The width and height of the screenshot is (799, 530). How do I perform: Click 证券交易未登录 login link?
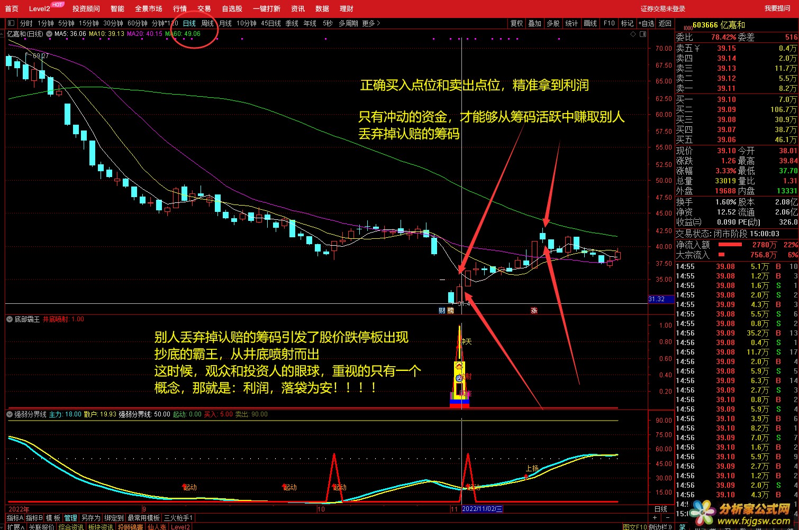point(662,8)
